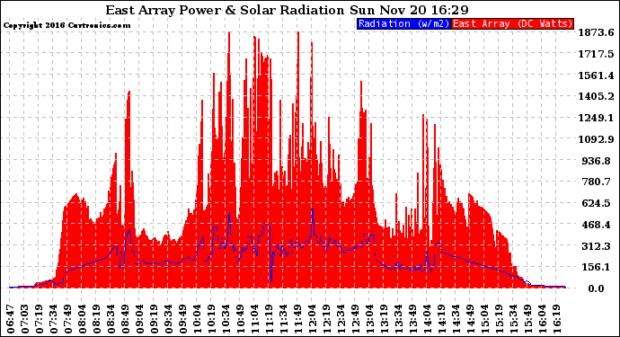Click the 15:04 time axis label

pyautogui.click(x=485, y=319)
